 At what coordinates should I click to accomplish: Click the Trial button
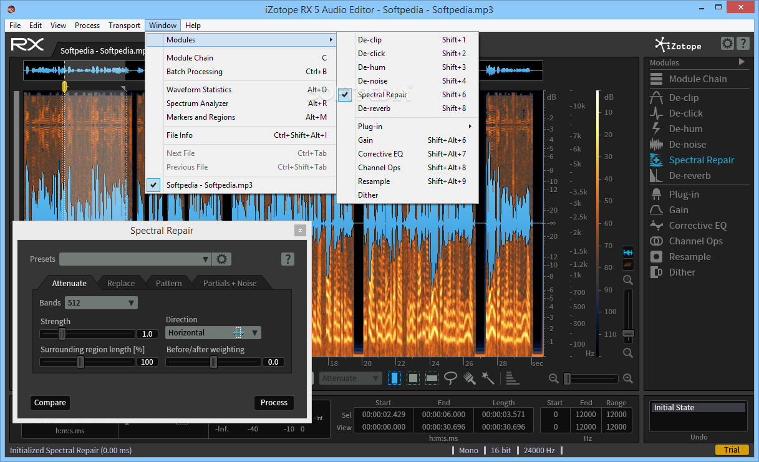(x=732, y=450)
